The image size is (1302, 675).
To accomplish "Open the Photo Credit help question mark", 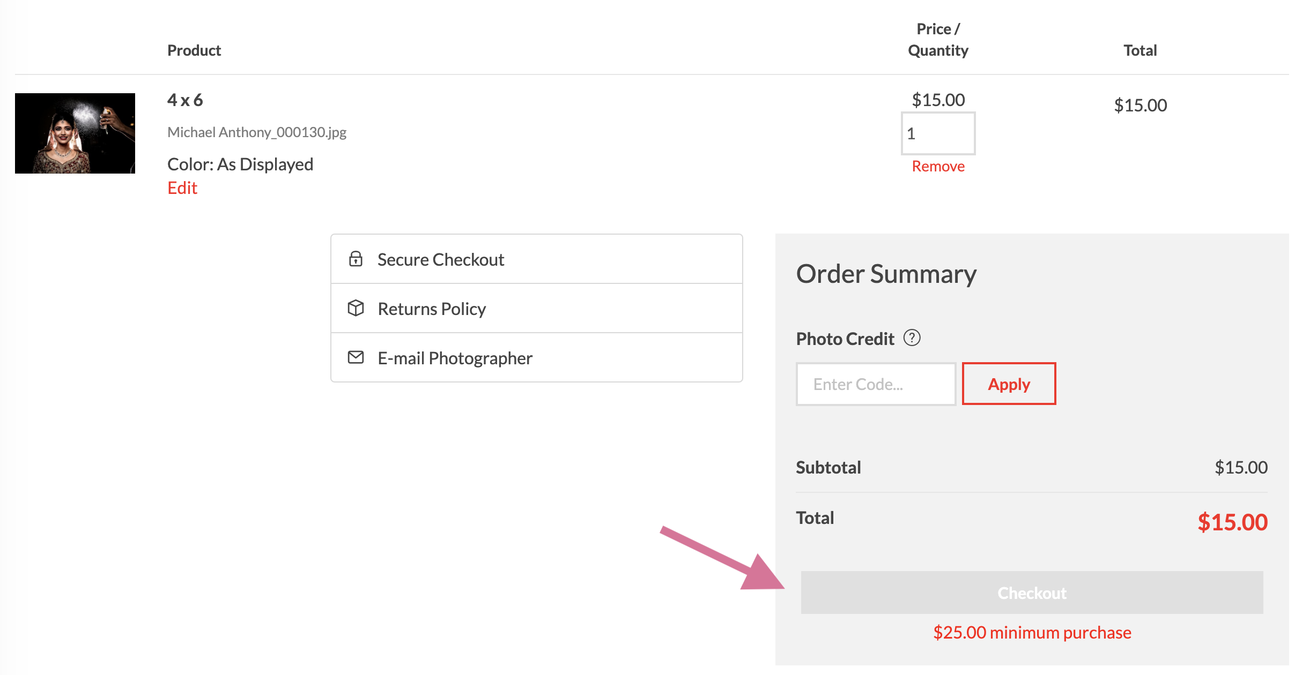I will tap(912, 337).
